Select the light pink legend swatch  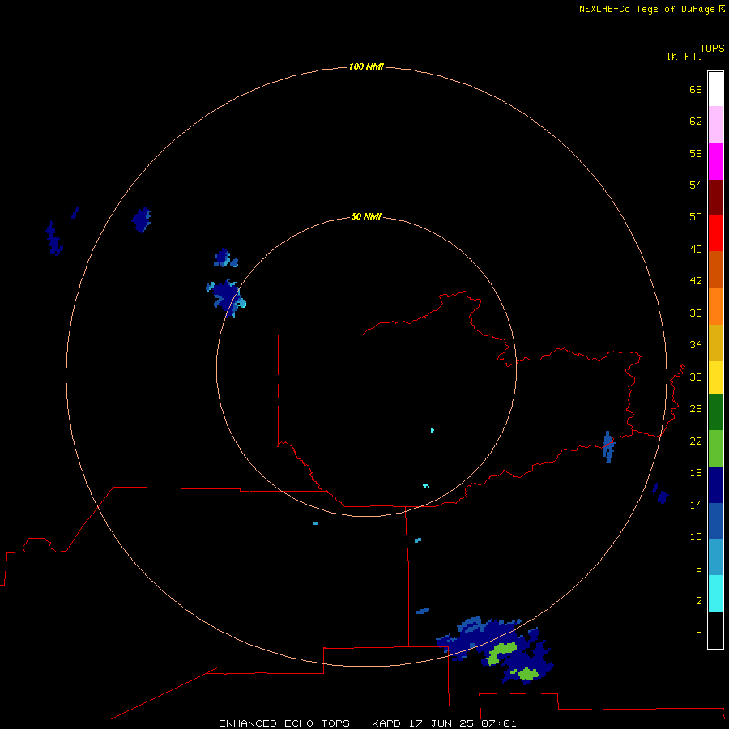click(x=715, y=124)
